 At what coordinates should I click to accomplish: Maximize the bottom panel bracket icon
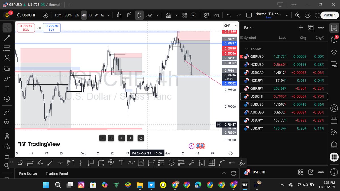point(233,173)
